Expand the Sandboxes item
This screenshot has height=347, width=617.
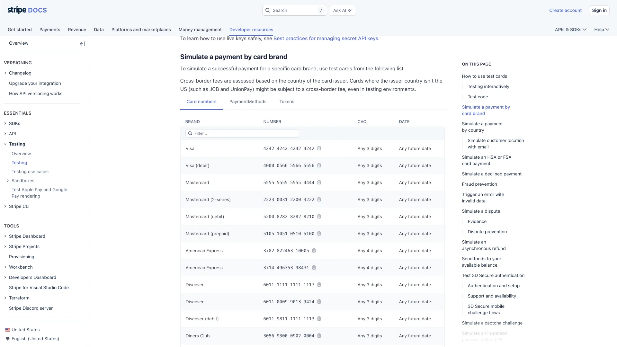tap(8, 181)
